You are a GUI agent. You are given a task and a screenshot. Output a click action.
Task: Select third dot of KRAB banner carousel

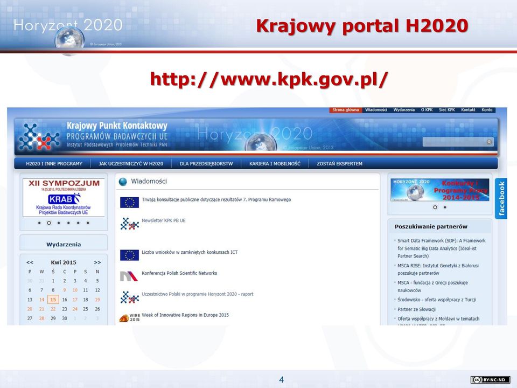pos(59,223)
